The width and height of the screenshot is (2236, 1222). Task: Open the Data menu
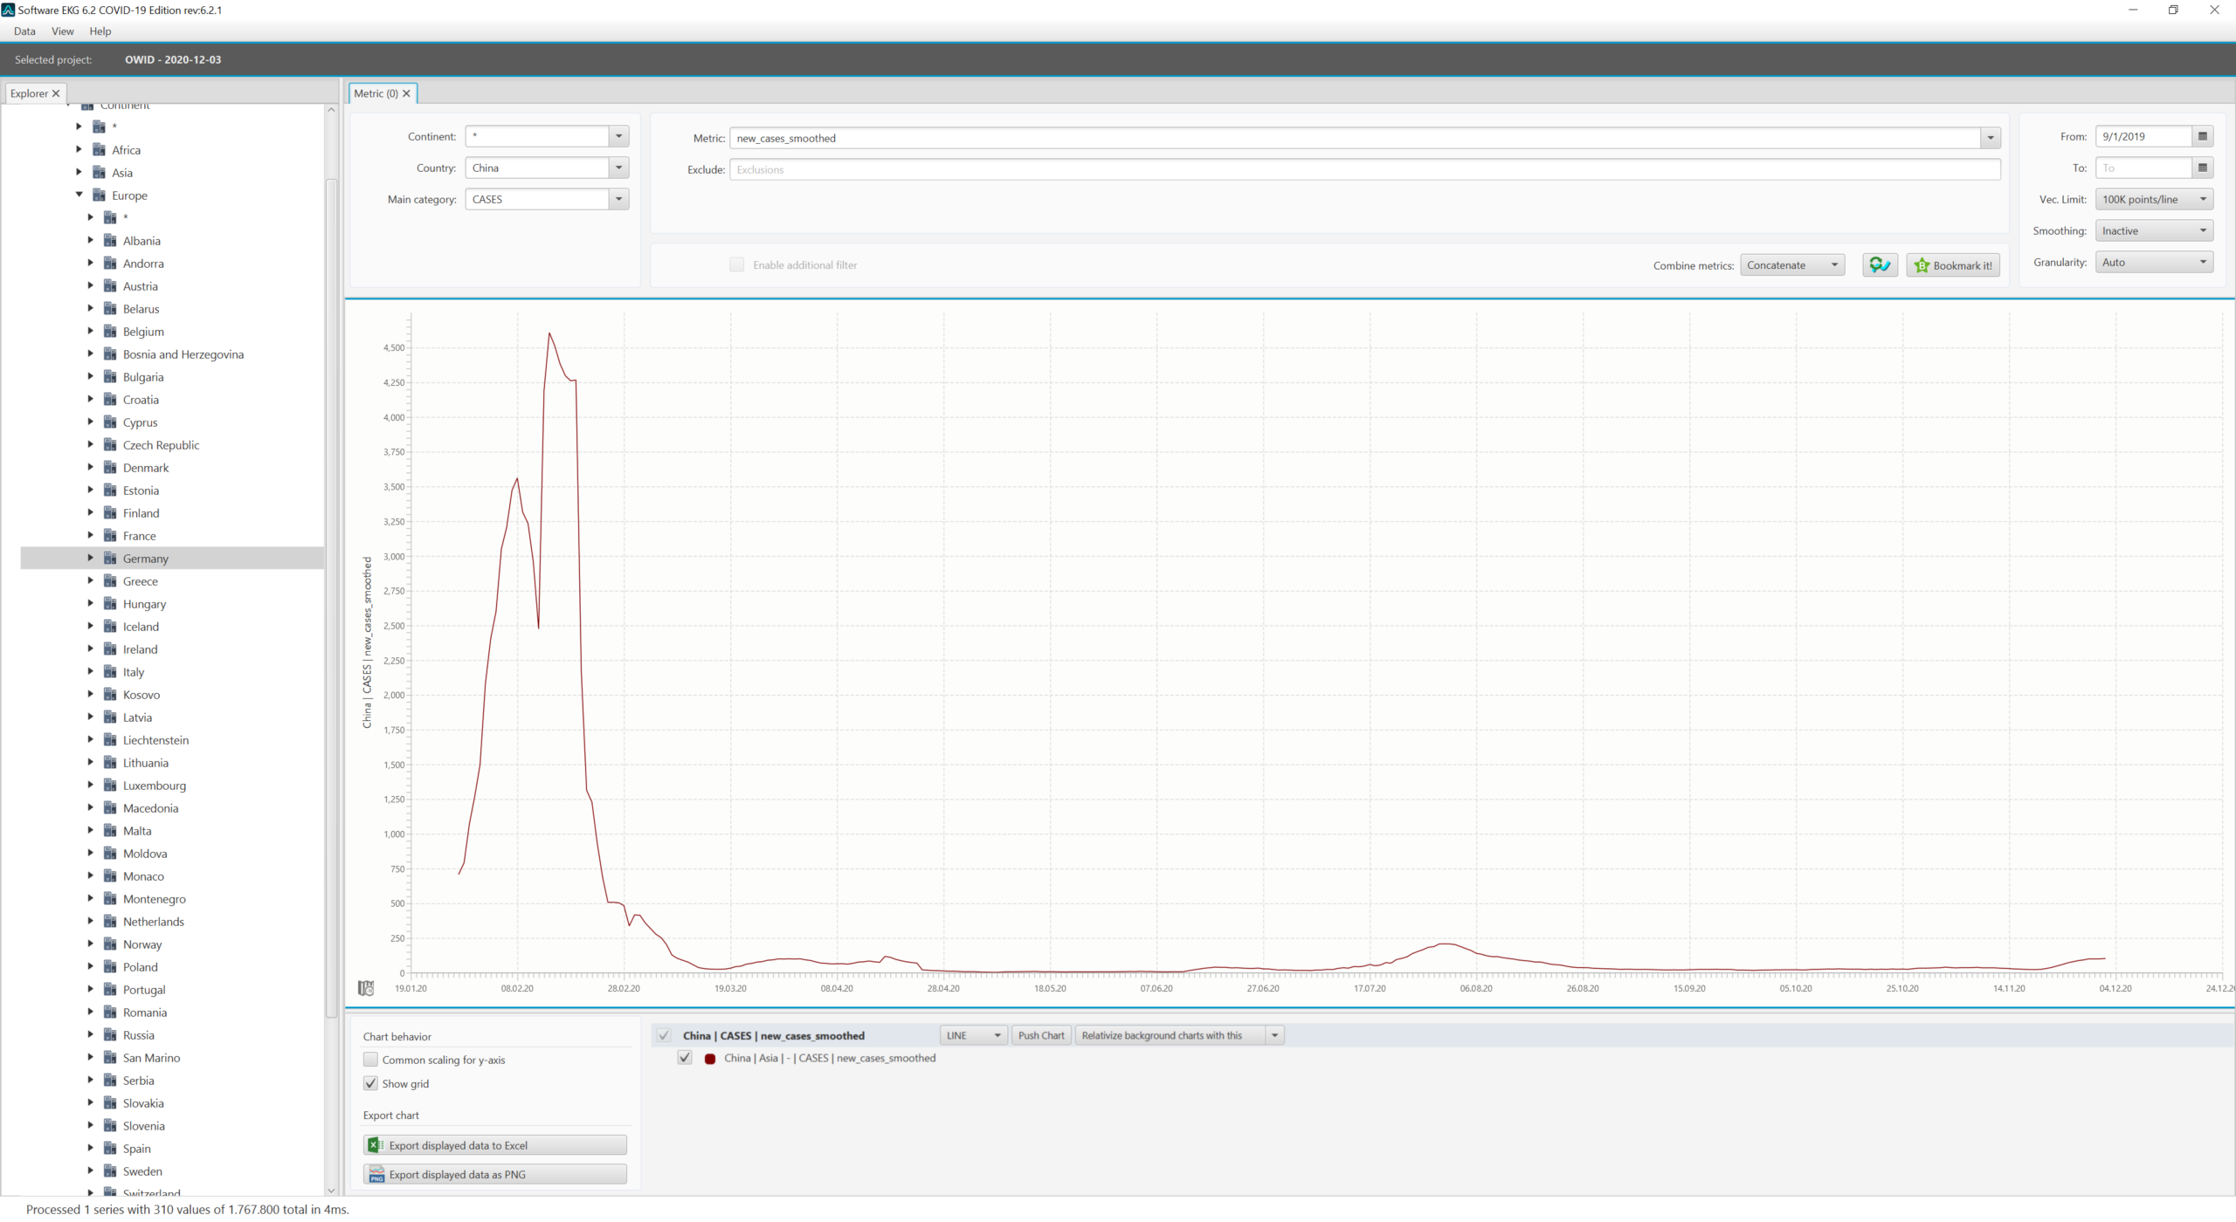[24, 31]
